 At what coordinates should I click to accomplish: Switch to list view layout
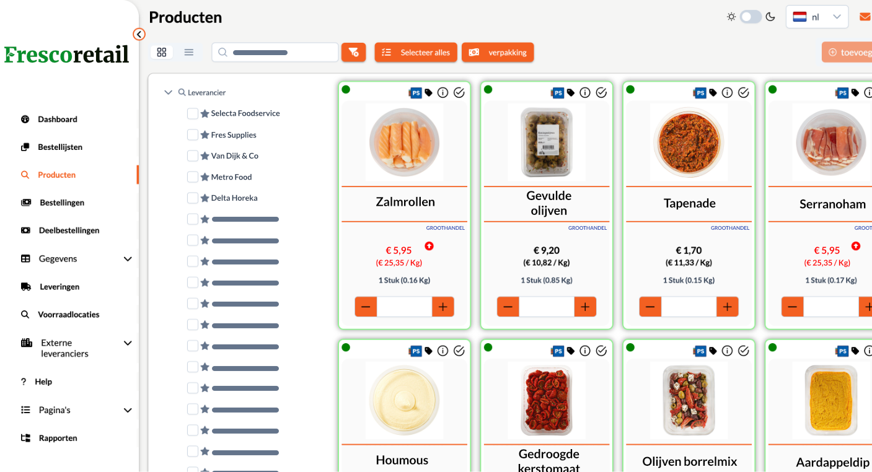click(189, 53)
